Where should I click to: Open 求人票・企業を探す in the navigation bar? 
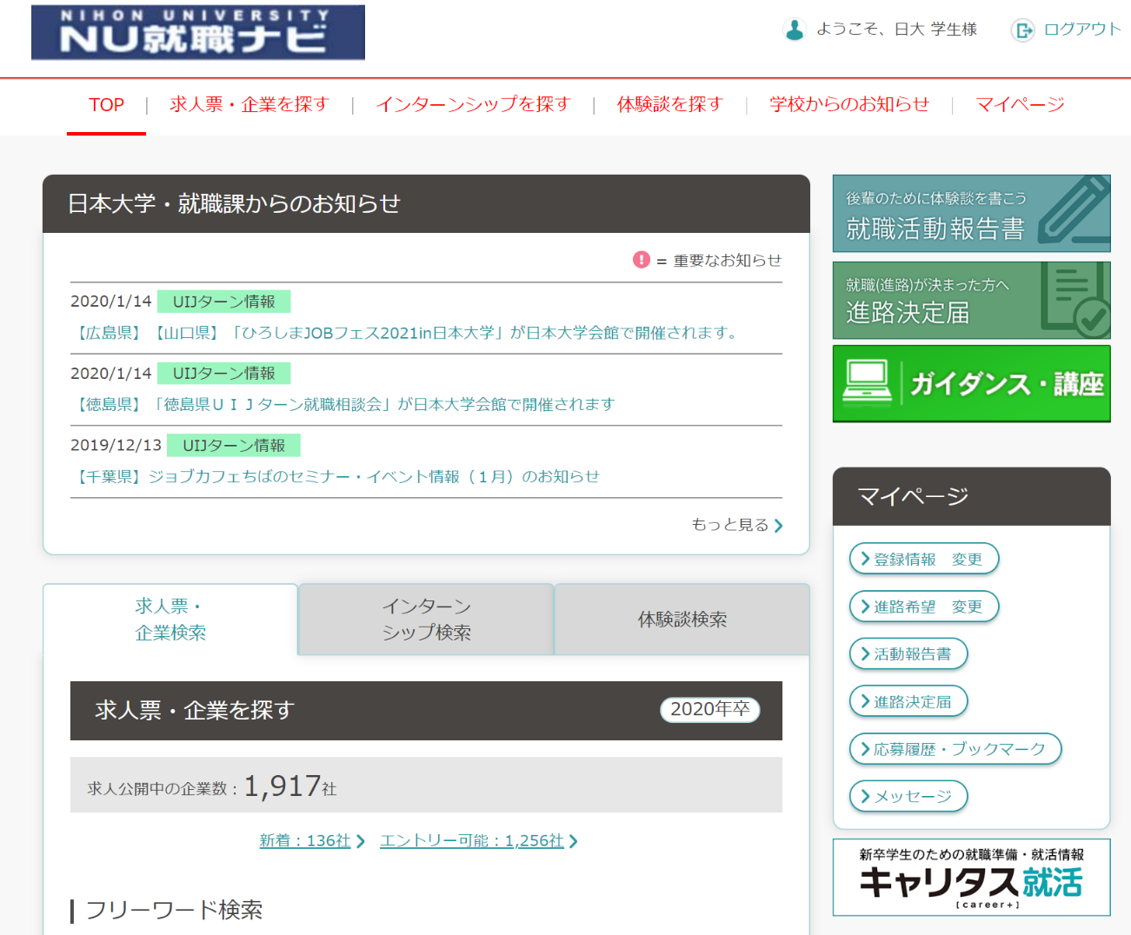click(x=249, y=105)
